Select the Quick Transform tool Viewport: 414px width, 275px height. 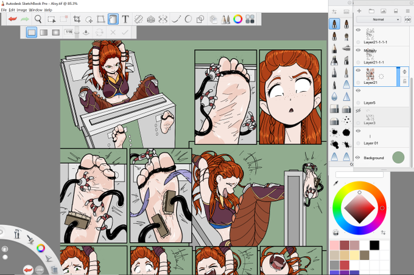(x=89, y=19)
